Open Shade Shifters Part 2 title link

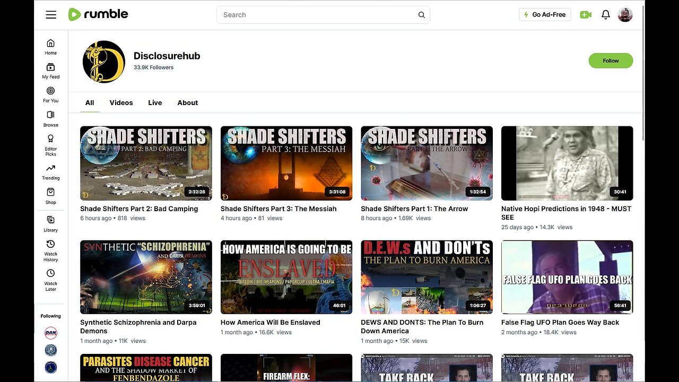[139, 209]
